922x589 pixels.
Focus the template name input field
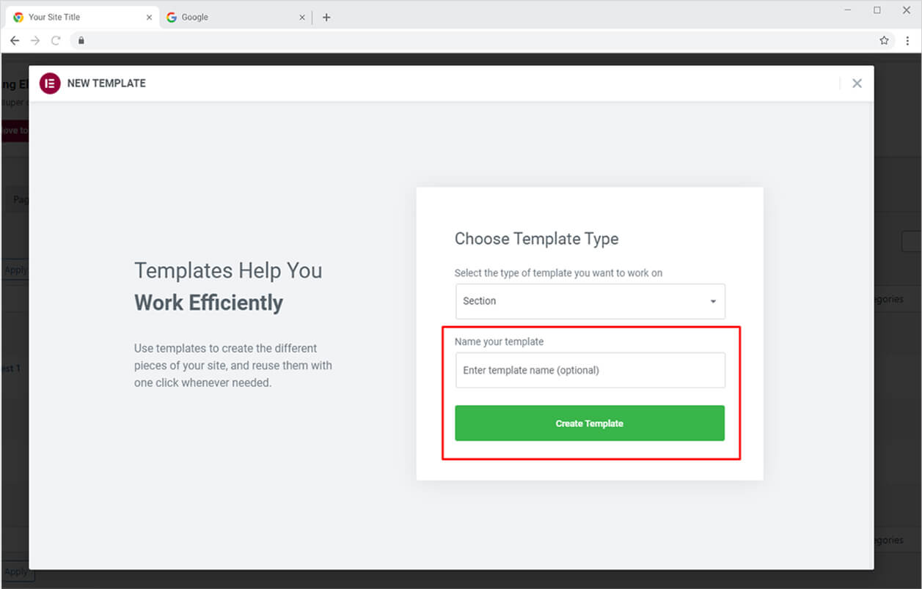[x=590, y=371]
